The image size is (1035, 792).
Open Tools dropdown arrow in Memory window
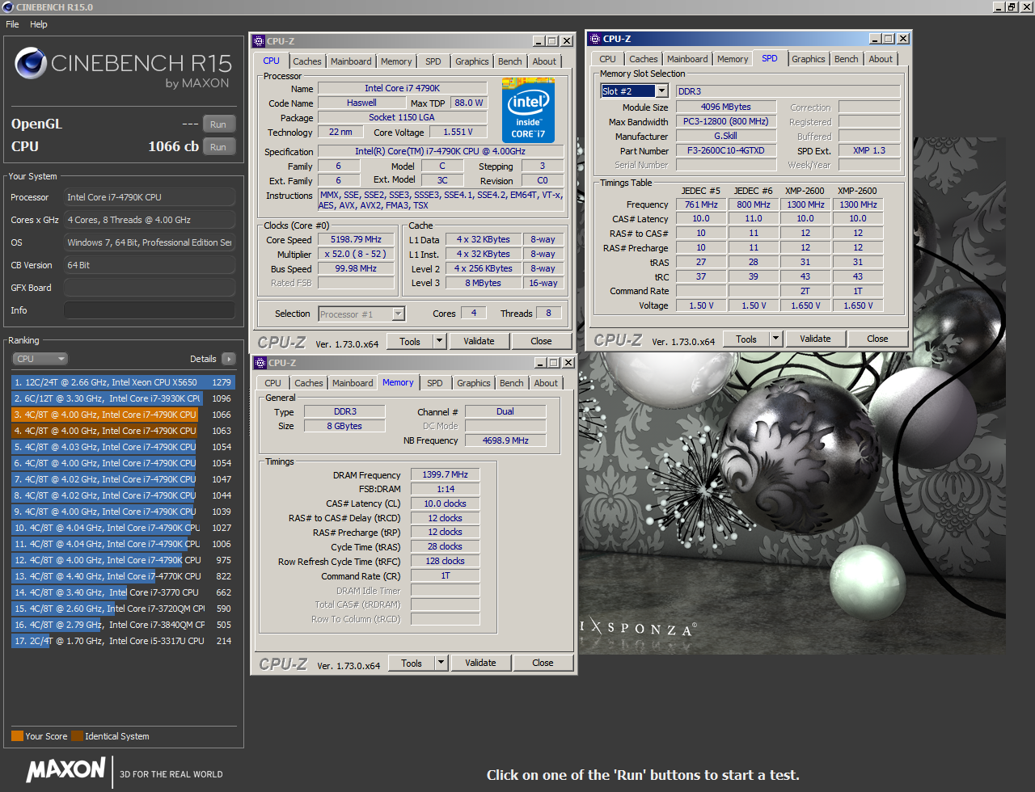tap(441, 664)
